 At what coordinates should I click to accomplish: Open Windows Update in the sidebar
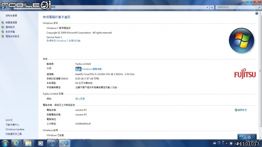tap(15, 129)
